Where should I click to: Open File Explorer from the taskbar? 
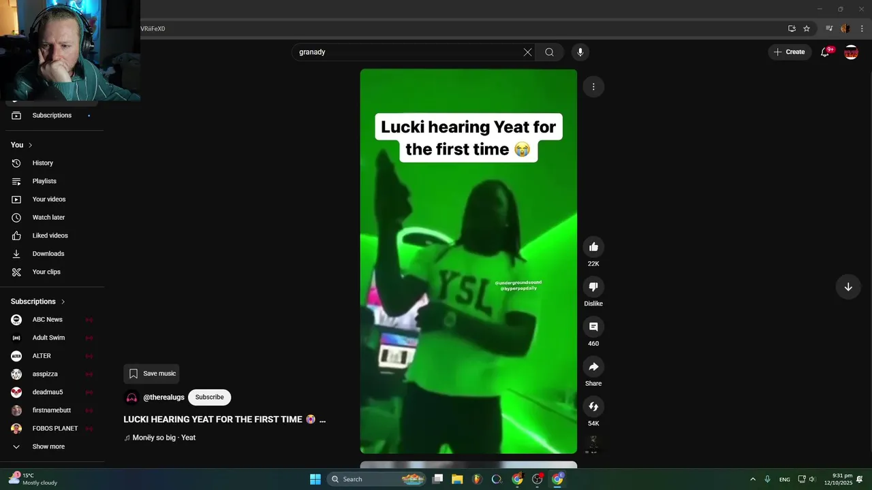(x=457, y=479)
